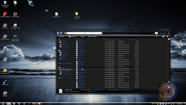This screenshot has width=186, height=105.
Task: Click the volume icon in system tray
Action: [174, 104]
